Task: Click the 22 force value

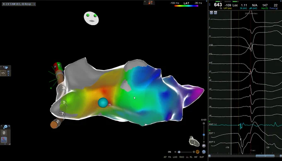Action: (275, 5)
